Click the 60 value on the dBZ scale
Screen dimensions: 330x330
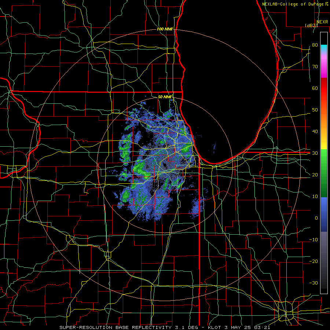tap(315, 88)
